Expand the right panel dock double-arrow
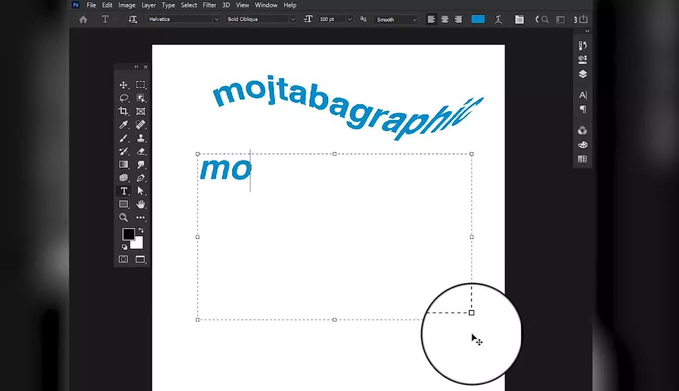The height and width of the screenshot is (391, 679). pos(587,31)
